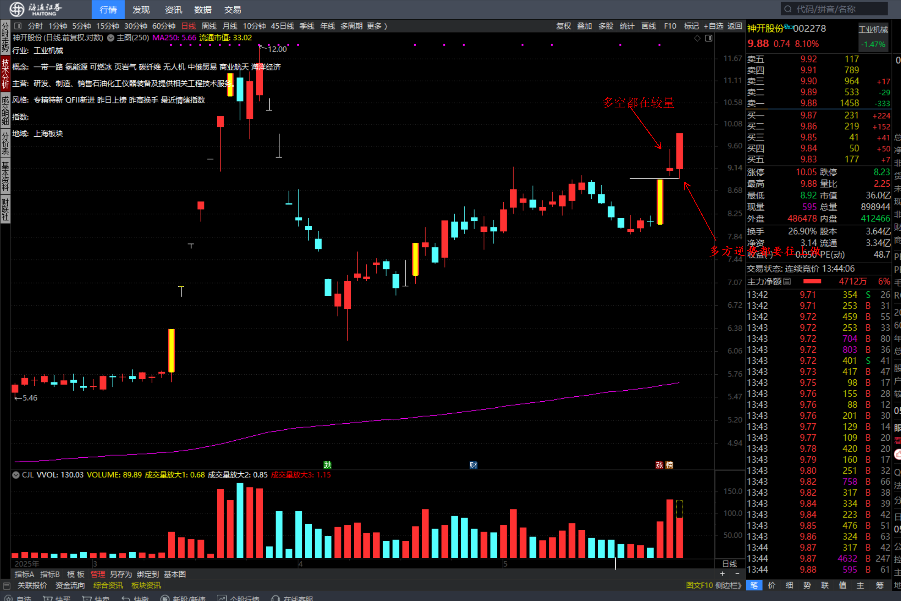Click the circle icon next to 主图(250)
This screenshot has width=901, height=601.
click(x=110, y=38)
